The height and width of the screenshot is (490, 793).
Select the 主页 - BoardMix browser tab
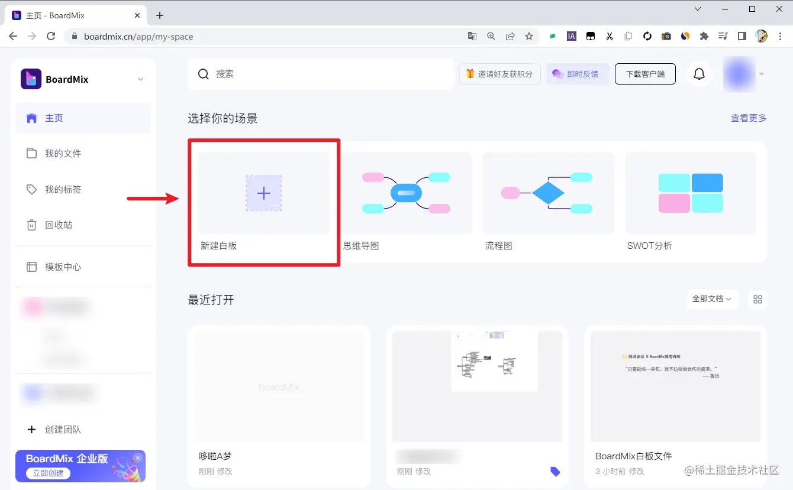click(77, 15)
